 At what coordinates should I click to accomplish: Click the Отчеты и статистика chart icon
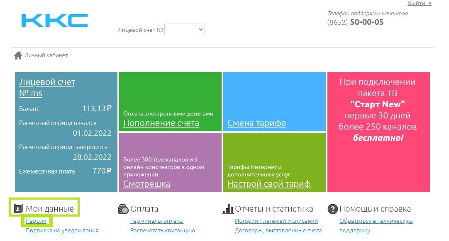pyautogui.click(x=228, y=209)
